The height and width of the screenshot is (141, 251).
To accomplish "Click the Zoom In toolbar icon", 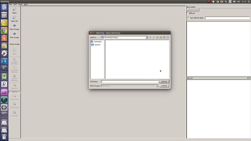I will pyautogui.click(x=15, y=86).
